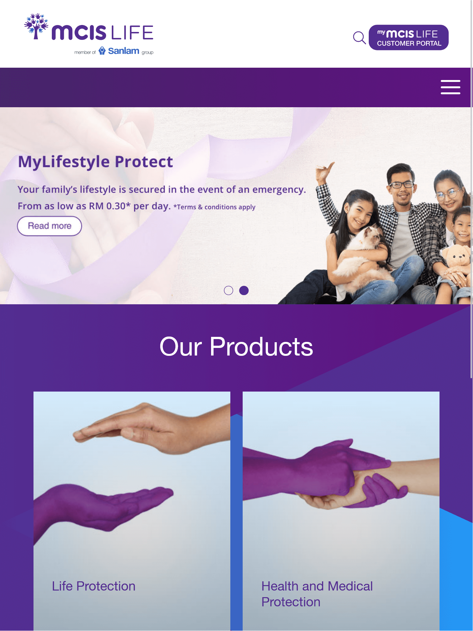Select the second carousel slide dot
This screenshot has height=631, width=473.
tap(244, 290)
